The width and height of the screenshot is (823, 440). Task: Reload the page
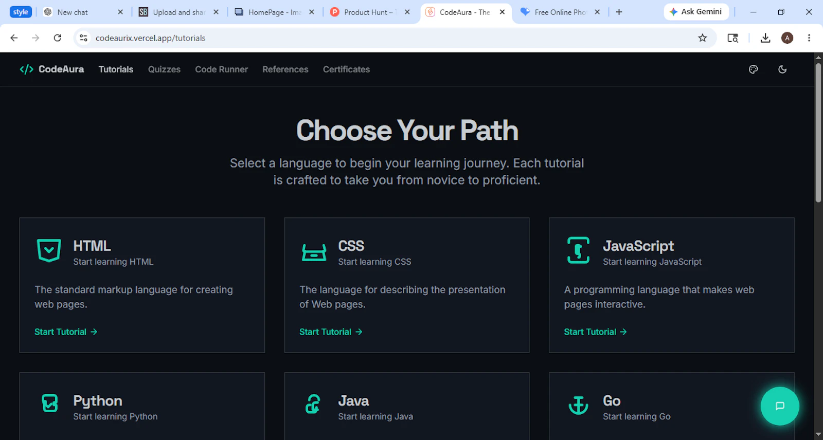58,38
